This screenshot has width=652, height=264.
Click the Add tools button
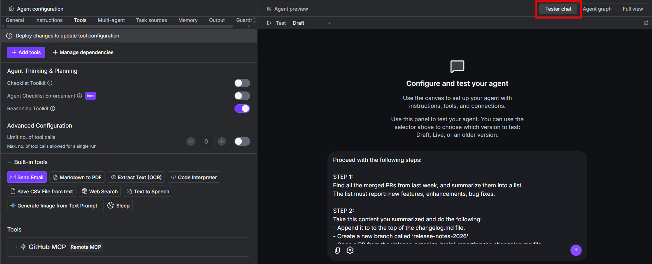26,52
